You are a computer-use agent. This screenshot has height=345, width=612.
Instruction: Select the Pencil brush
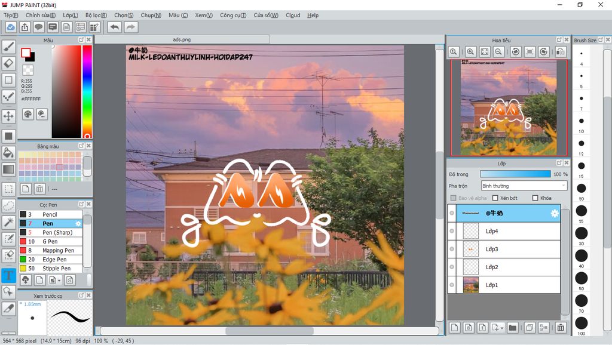click(x=51, y=214)
